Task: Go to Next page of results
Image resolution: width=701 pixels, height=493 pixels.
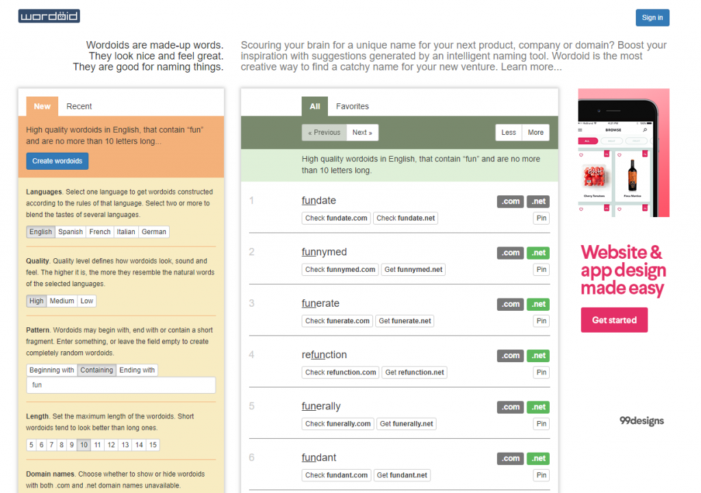Action: pyautogui.click(x=362, y=133)
